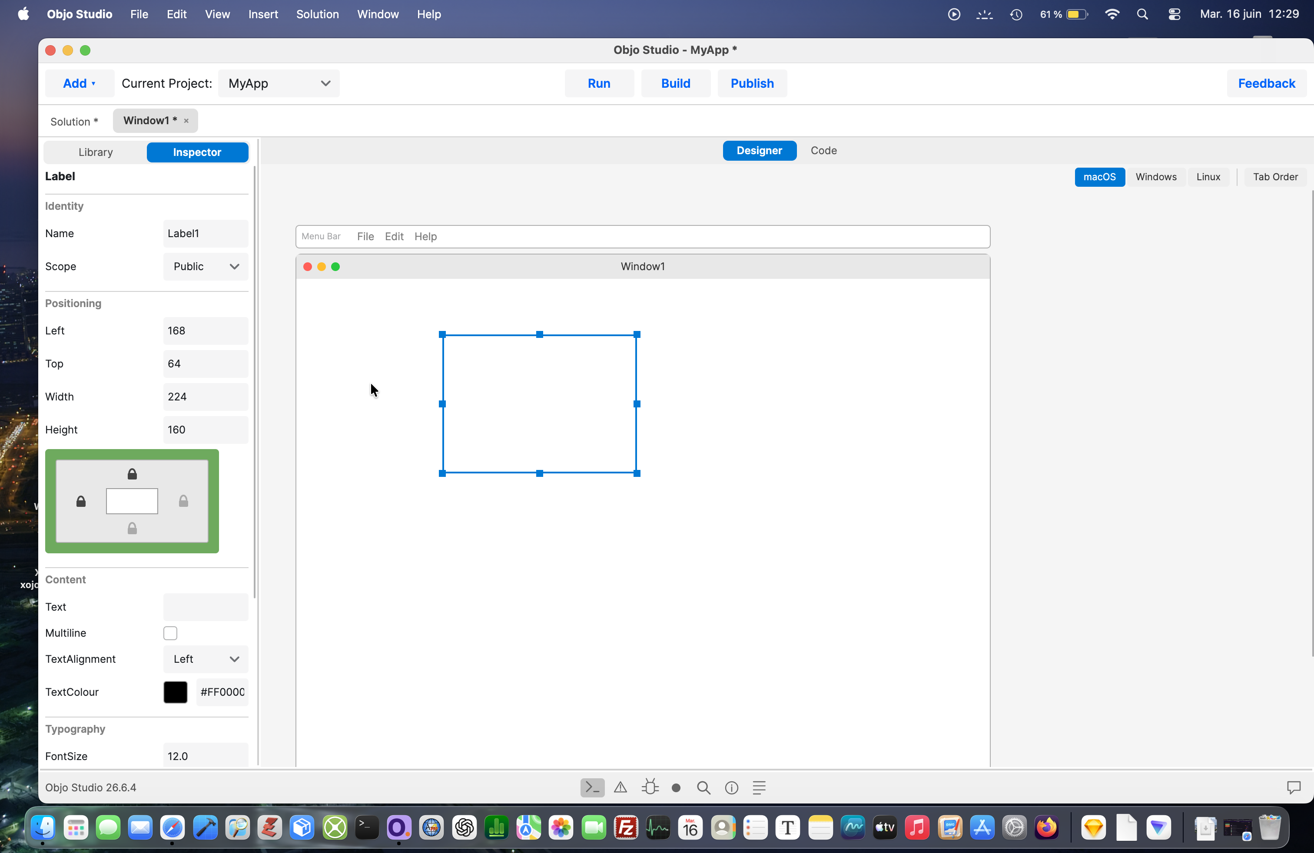Open Control Centre in the macOS menu bar
The width and height of the screenshot is (1314, 853).
pyautogui.click(x=1174, y=14)
